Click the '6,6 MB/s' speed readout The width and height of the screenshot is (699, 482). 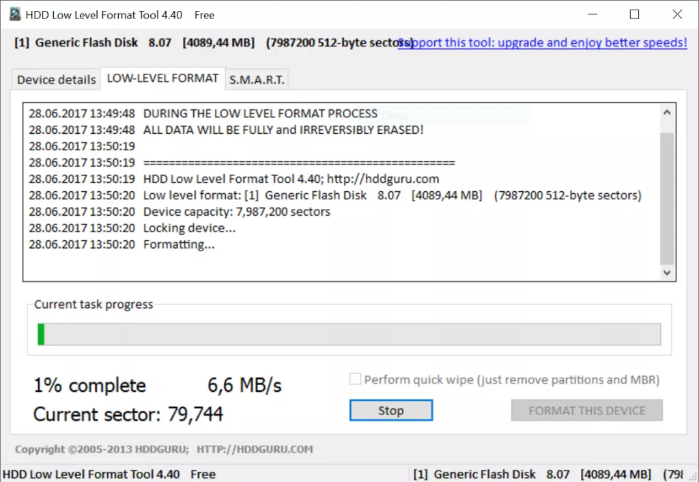pyautogui.click(x=245, y=385)
